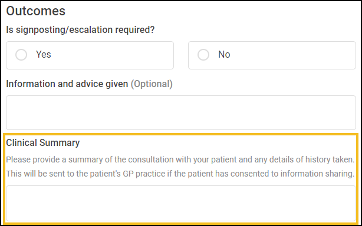The height and width of the screenshot is (226, 362).
Task: Focus the Clinical Summary text box
Action: tap(181, 204)
